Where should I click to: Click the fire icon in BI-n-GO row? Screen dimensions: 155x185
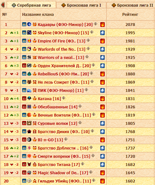102,140
